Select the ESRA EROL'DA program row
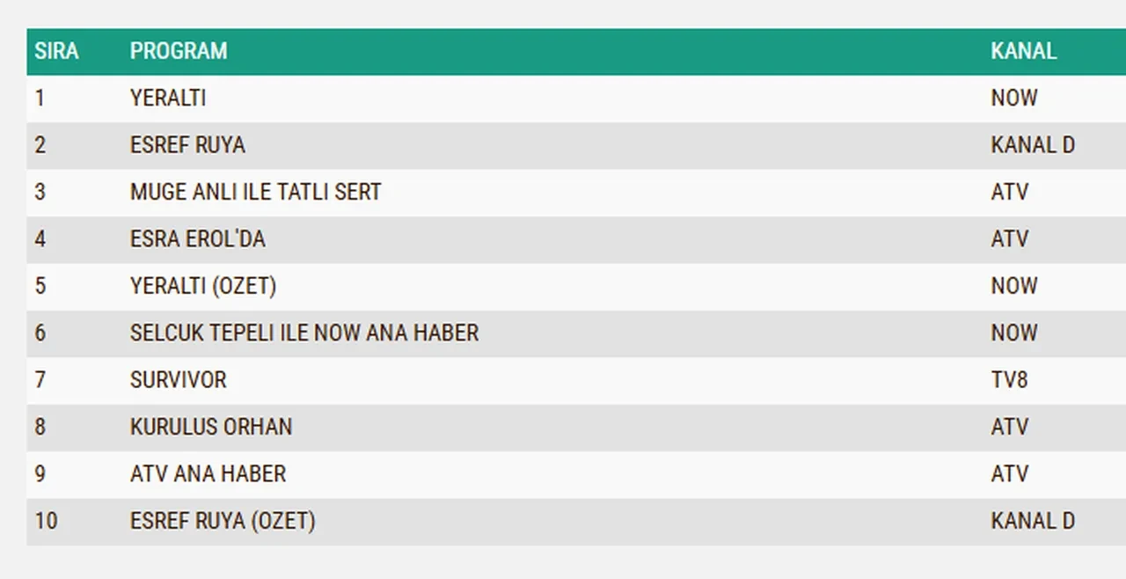 [x=197, y=239]
